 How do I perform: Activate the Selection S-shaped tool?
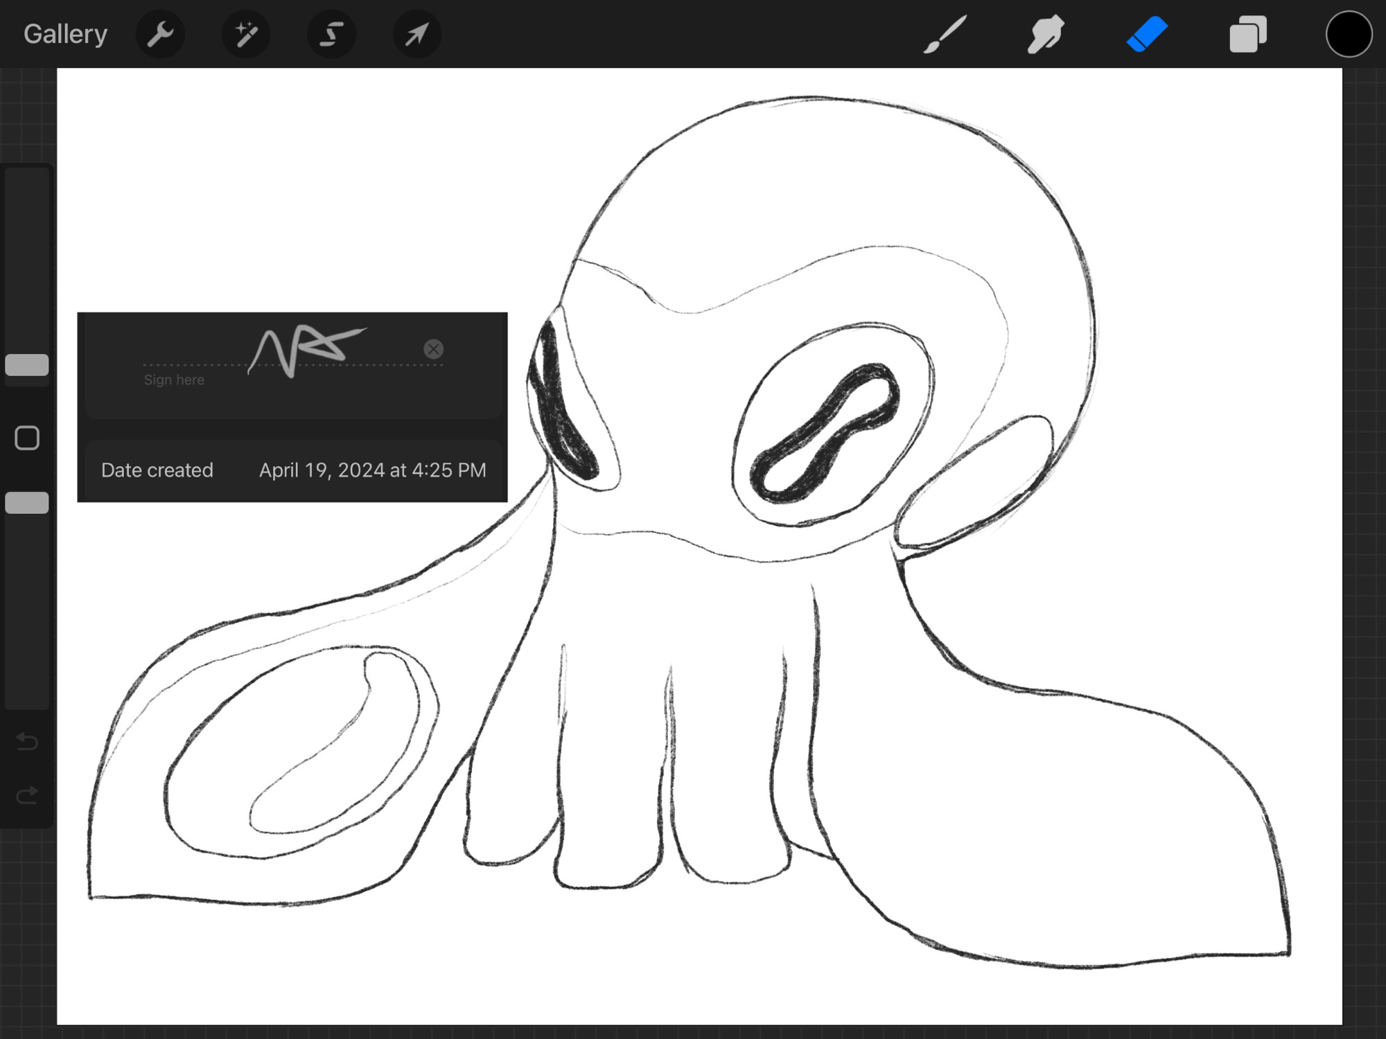[331, 34]
